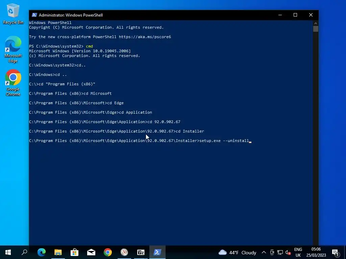Screen dimensions: 346x259
Task: Select the Microsoft Edge desktop shortcut
Action: (x=13, y=49)
